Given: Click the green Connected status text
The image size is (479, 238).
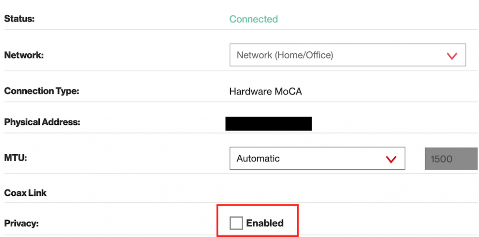Looking at the screenshot, I should [x=253, y=19].
